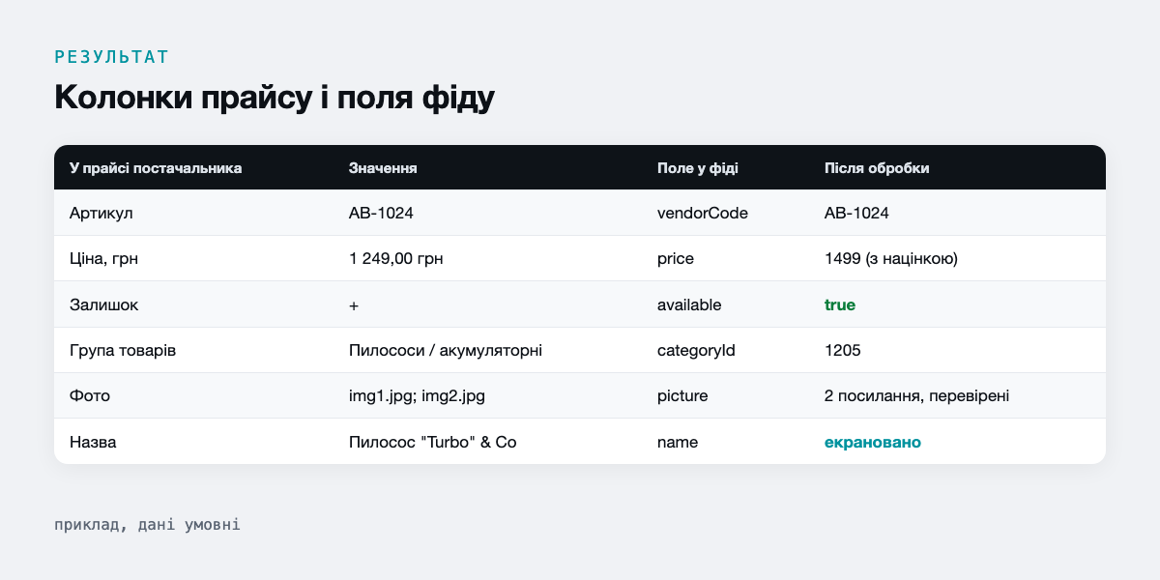1160x580 pixels.
Task: Click the "+" value in the Залишок row
Action: [x=354, y=304]
